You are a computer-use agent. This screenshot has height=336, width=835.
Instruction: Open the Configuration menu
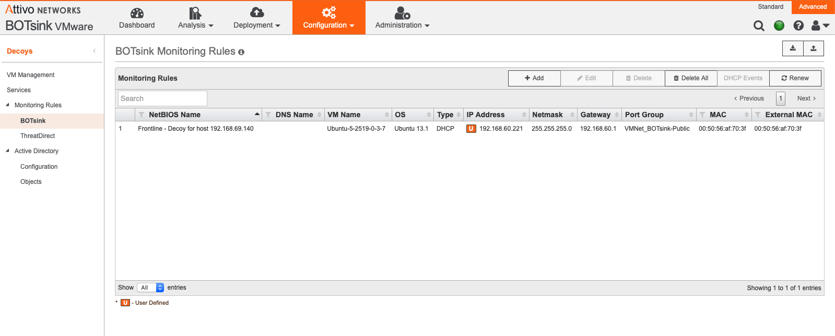click(329, 18)
